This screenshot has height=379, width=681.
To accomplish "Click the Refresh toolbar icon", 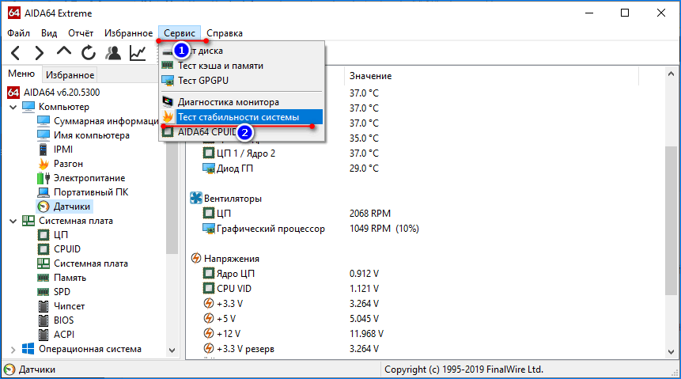I will (89, 53).
